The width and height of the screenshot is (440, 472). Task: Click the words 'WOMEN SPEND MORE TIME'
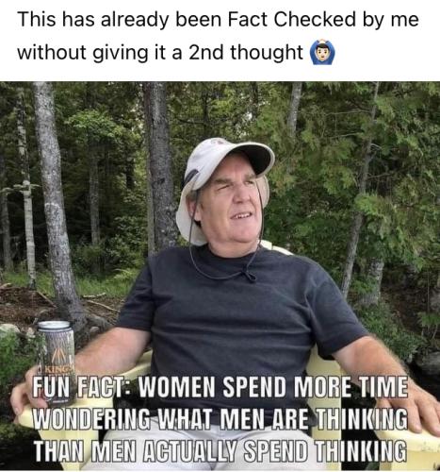tap(273, 388)
